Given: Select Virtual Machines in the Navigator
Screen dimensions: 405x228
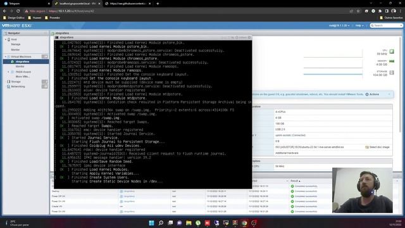Looking at the screenshot, I should pos(21,56).
